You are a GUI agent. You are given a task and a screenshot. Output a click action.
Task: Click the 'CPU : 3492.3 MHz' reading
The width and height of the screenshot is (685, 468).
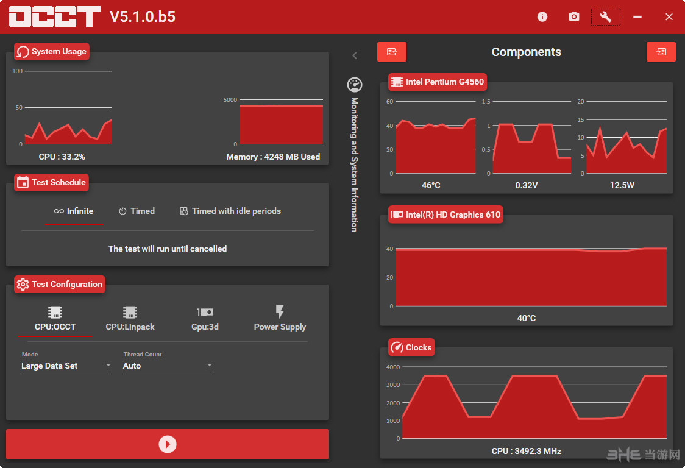coord(527,451)
